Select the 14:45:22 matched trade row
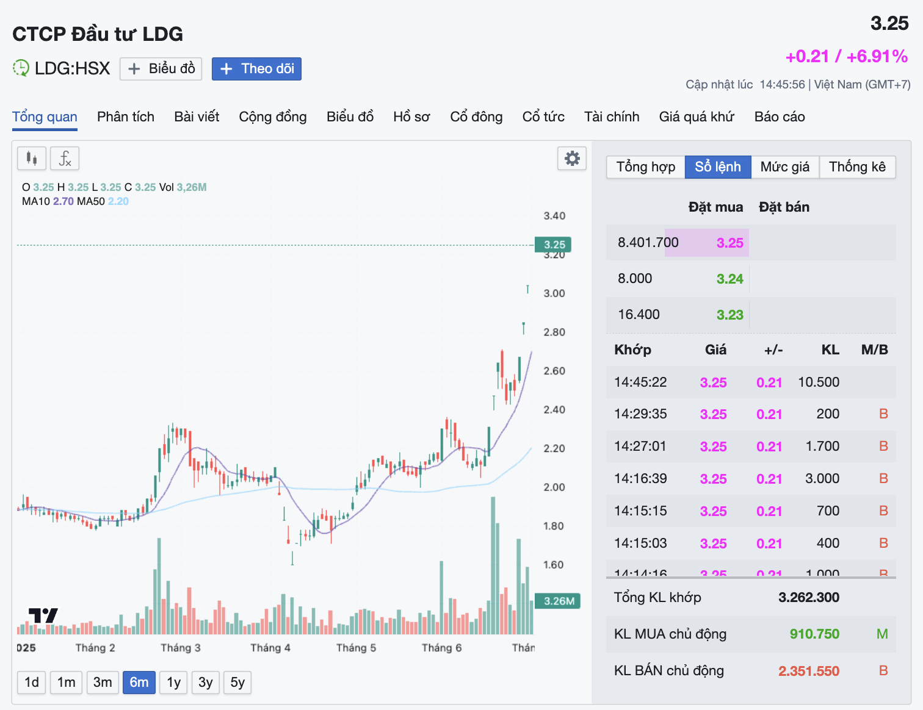The width and height of the screenshot is (923, 710). pyautogui.click(x=751, y=382)
